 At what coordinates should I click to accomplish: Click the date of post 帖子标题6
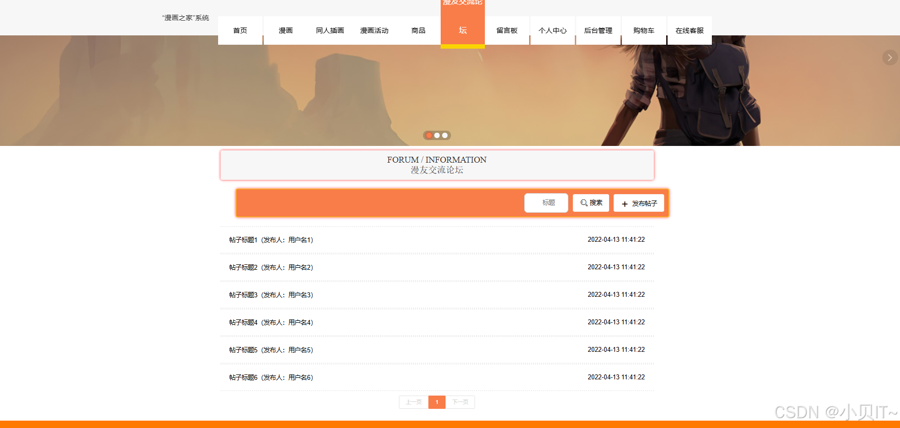[616, 377]
